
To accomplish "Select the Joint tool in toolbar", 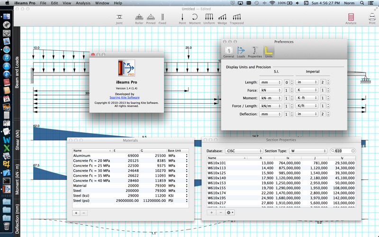I will click(x=119, y=18).
